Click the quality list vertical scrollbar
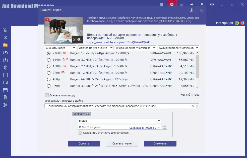Screen dimensions: 247x158 tap(197, 66)
